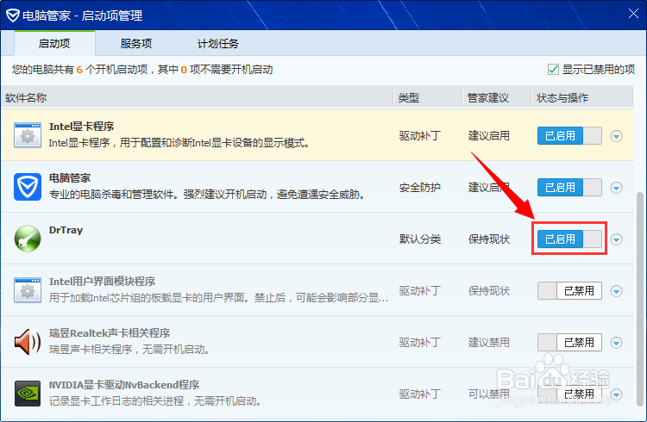Viewport: 647px width, 422px height.
Task: Open DrTray row dropdown arrow
Action: click(x=617, y=239)
